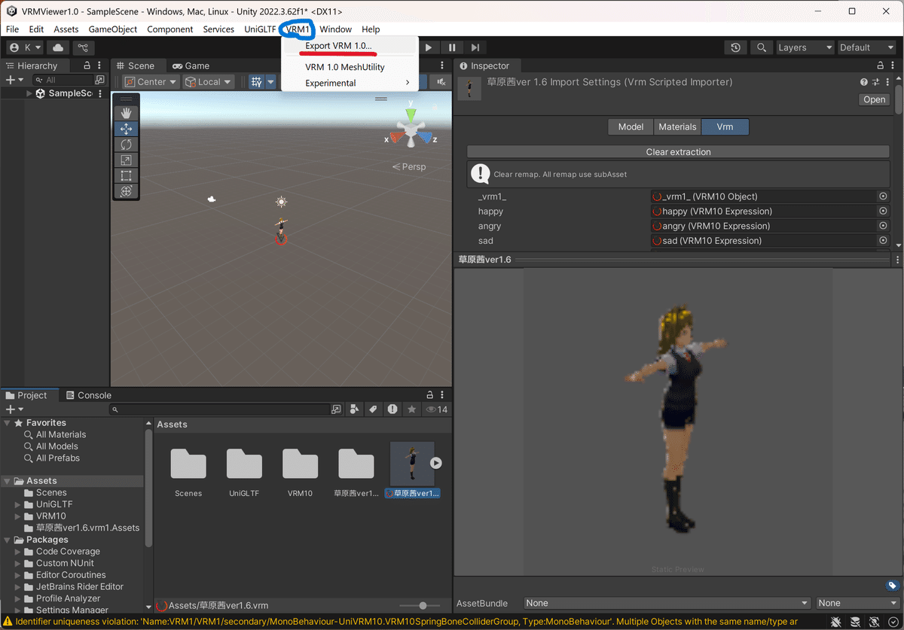Image resolution: width=904 pixels, height=630 pixels.
Task: Open the label filter in Project search
Action: [x=373, y=409]
